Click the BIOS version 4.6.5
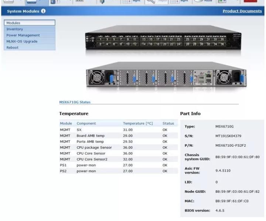Screen dimensions: 266x221 [x=220, y=211]
